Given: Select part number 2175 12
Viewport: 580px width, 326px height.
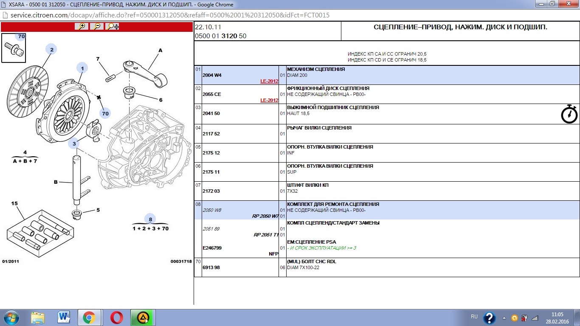Looking at the screenshot, I should coord(211,153).
